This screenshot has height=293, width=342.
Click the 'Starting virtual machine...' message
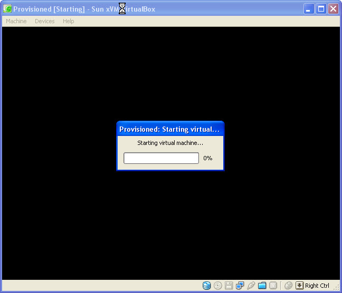pyautogui.click(x=170, y=143)
